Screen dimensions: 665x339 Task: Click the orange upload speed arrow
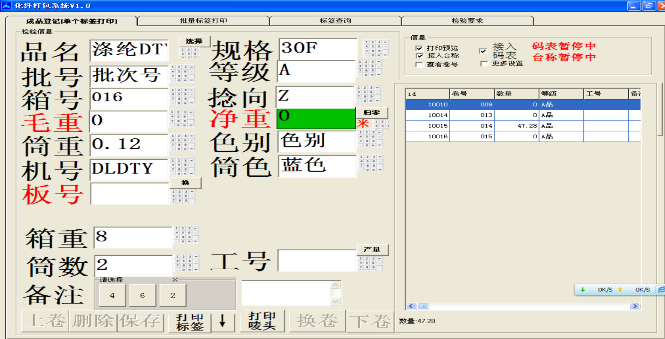pyautogui.click(x=620, y=290)
